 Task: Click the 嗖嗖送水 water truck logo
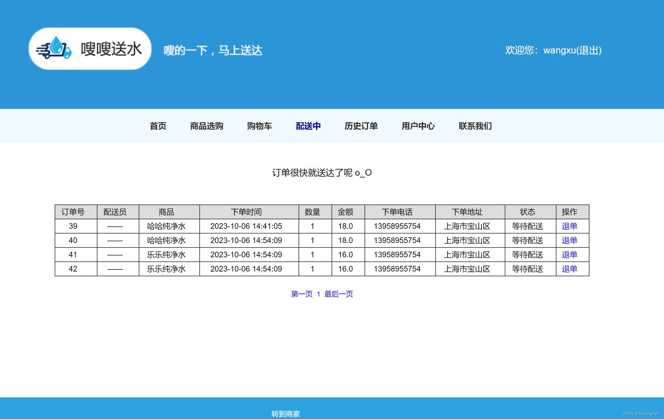89,49
